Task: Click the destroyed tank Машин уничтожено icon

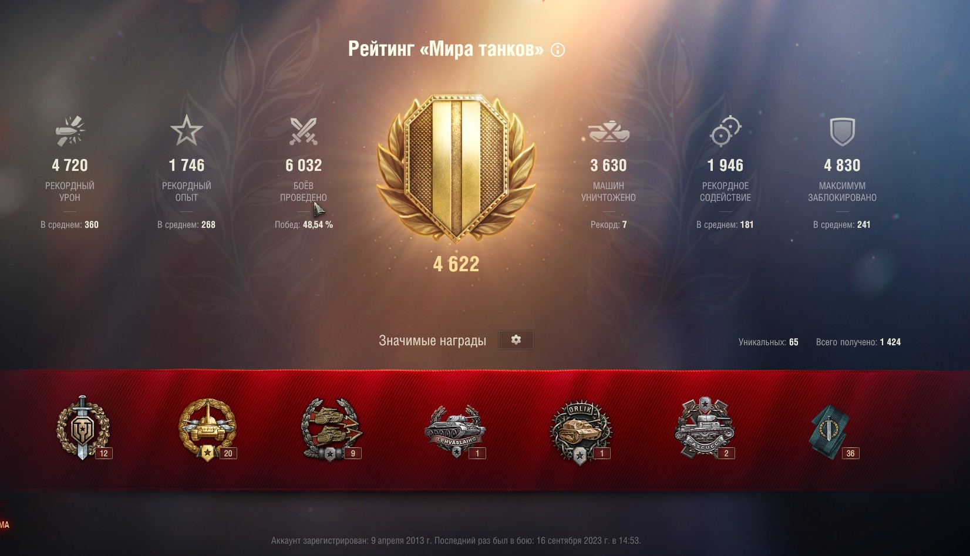Action: point(609,132)
